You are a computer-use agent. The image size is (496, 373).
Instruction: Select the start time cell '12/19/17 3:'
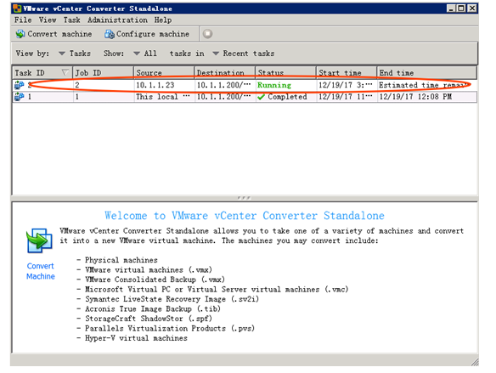point(346,85)
